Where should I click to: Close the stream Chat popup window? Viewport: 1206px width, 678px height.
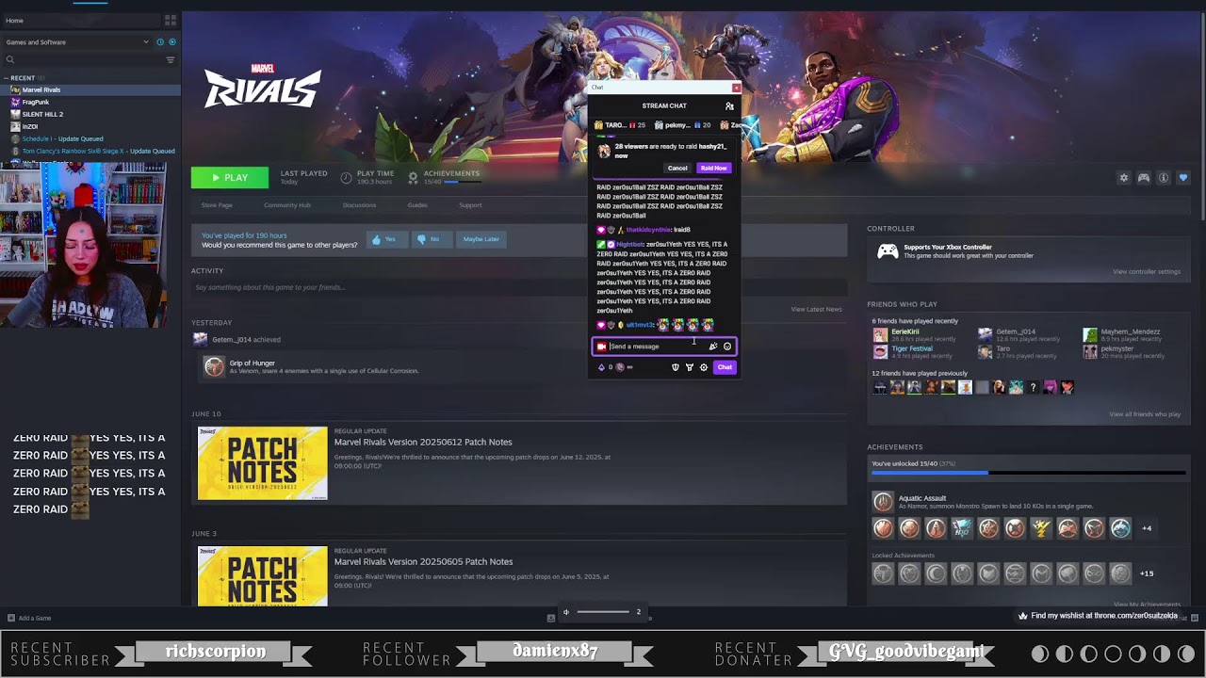click(736, 88)
